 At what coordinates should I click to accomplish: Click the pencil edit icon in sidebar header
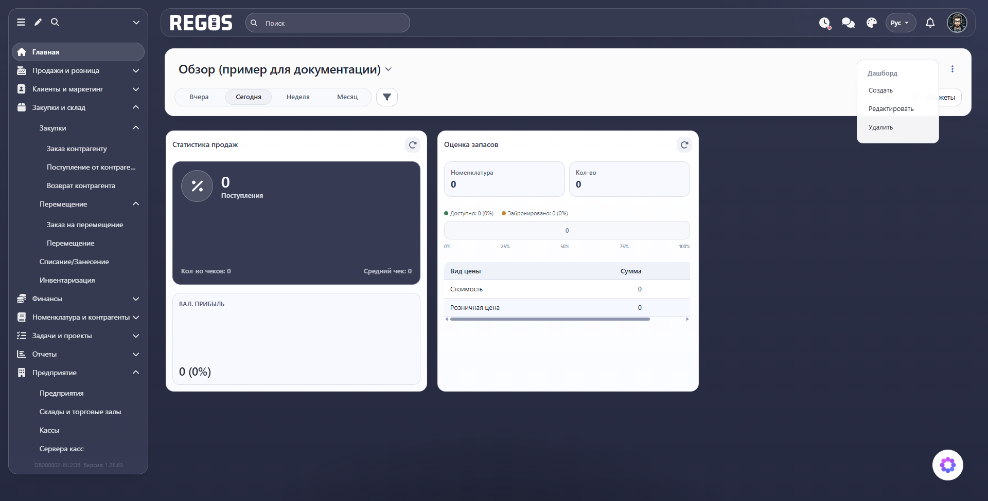click(x=38, y=22)
